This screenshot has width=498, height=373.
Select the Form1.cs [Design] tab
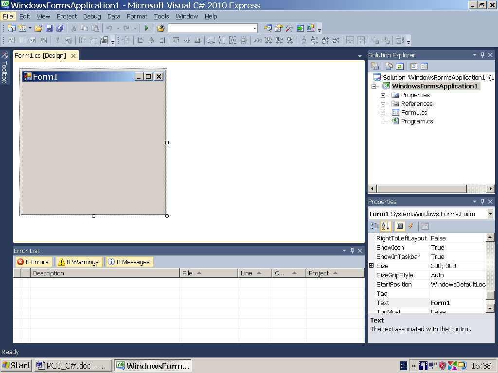point(40,56)
